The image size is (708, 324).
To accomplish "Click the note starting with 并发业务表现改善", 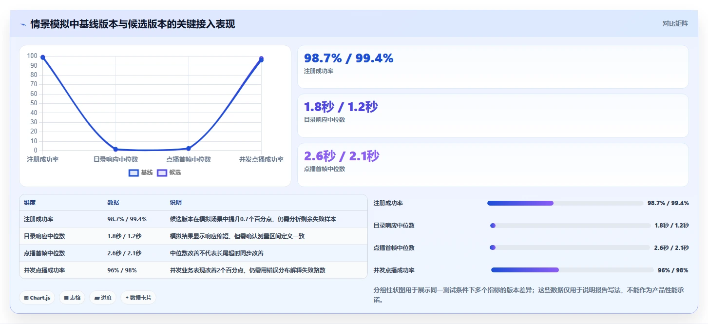I will click(x=248, y=270).
